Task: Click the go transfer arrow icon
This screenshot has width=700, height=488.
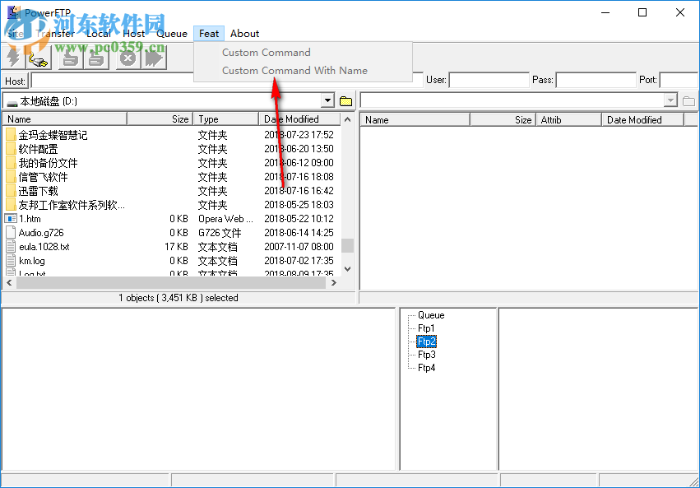Action: pos(152,58)
